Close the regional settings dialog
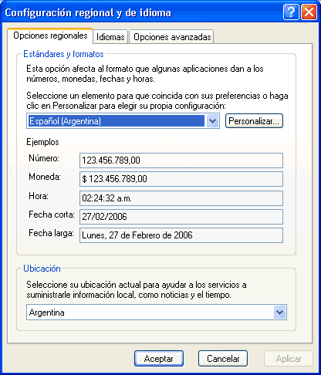The image size is (321, 375). tap(309, 12)
